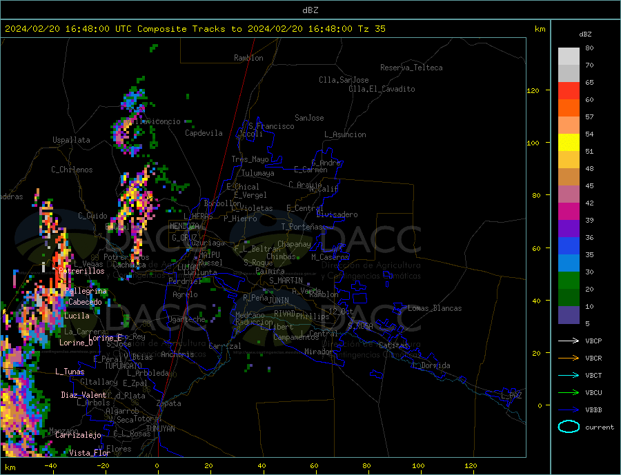Click the 'VBCT' legend label
This screenshot has width=621, height=475.
pos(593,375)
